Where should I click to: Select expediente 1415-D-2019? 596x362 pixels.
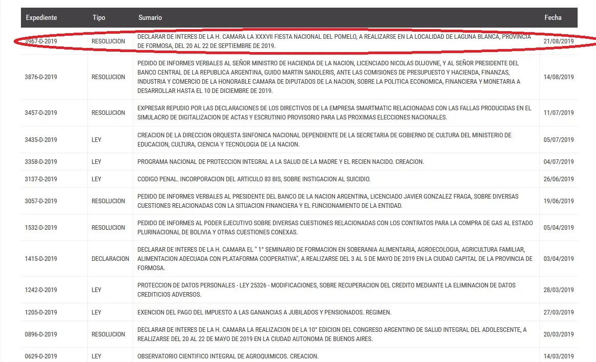click(x=41, y=259)
